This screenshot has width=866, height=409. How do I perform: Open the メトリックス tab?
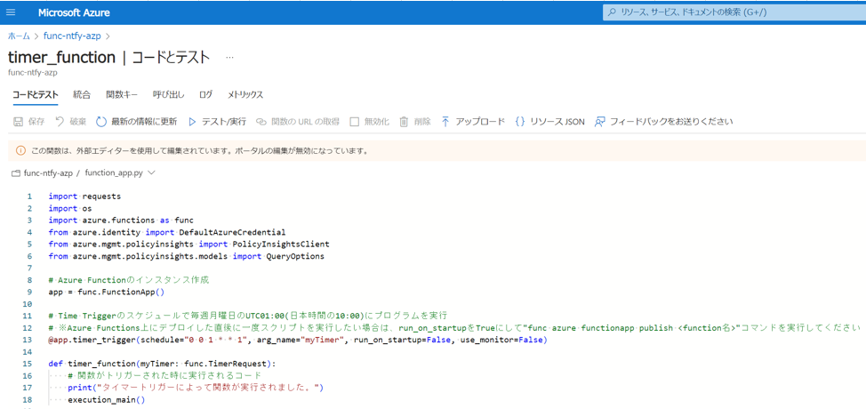click(x=245, y=95)
